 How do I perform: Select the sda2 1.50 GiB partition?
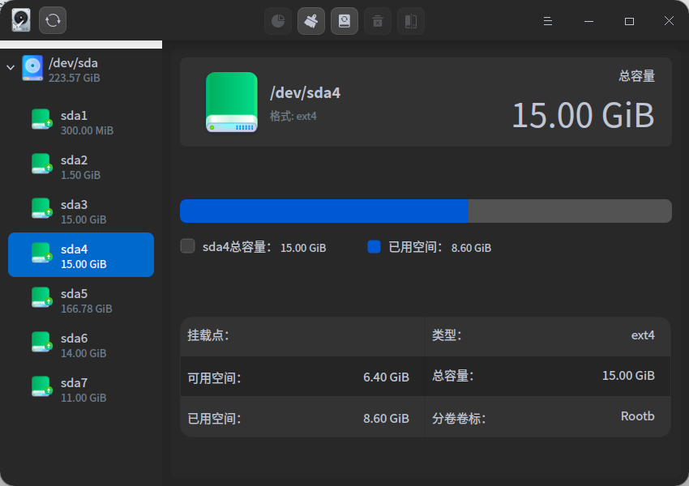coord(81,167)
